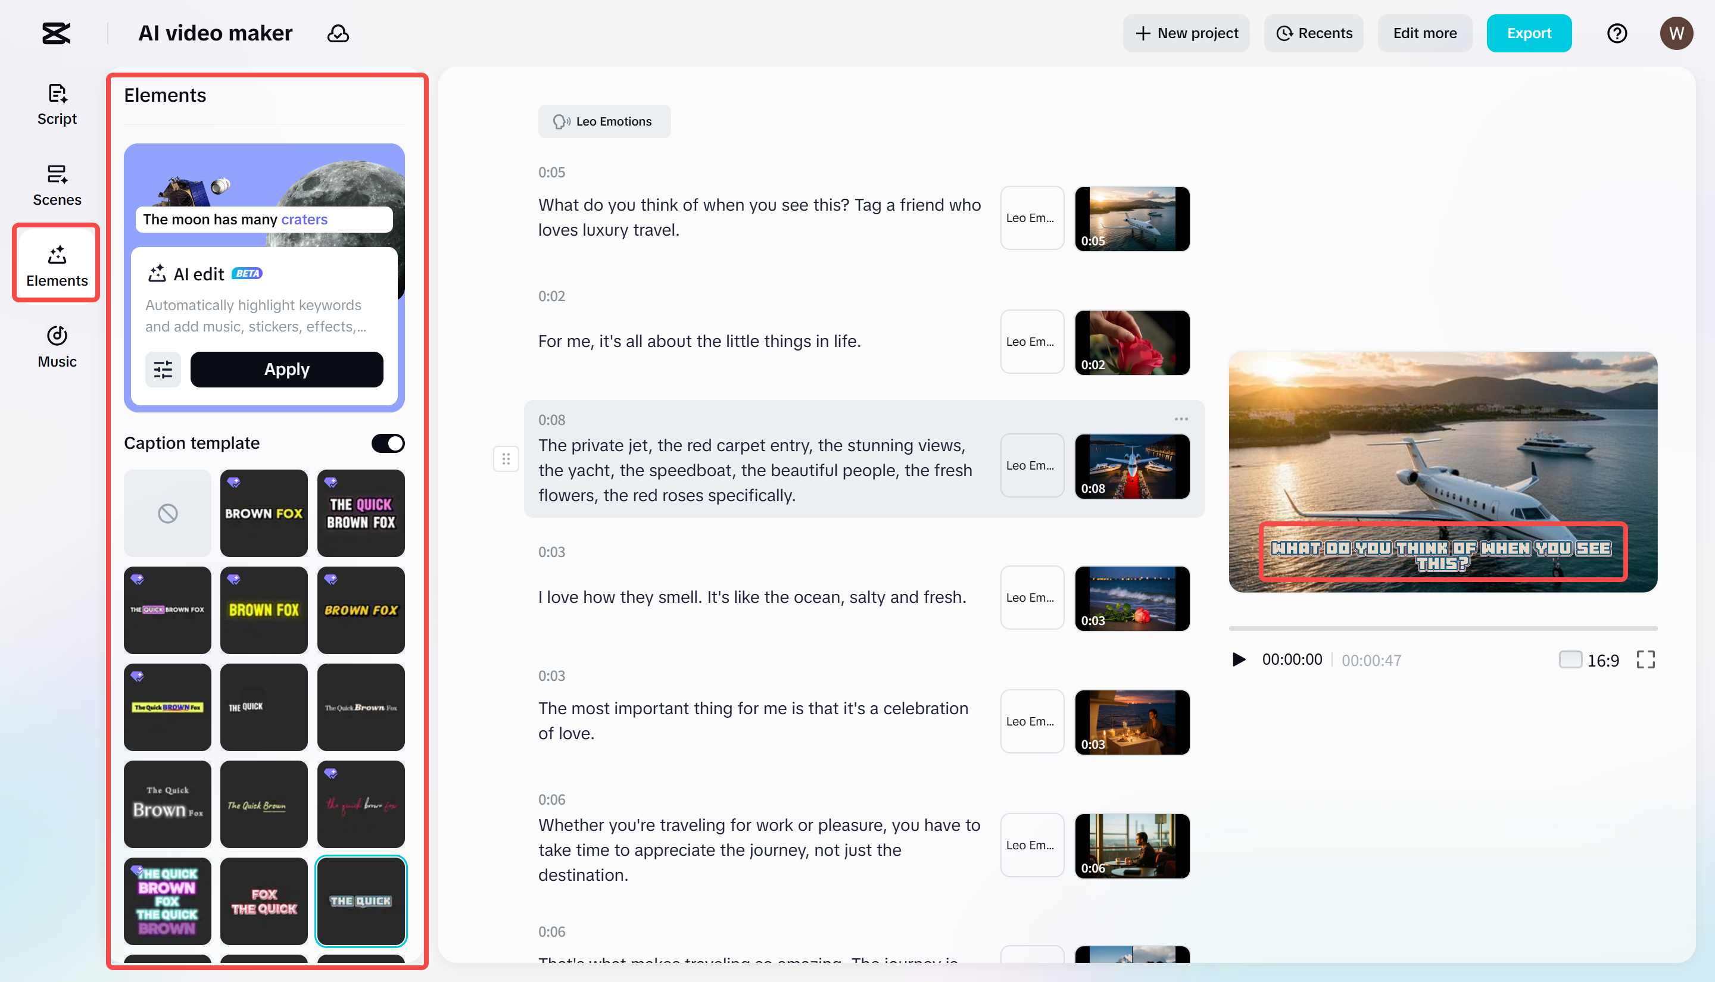Click the drag handle beside the private jet scene

(x=506, y=459)
